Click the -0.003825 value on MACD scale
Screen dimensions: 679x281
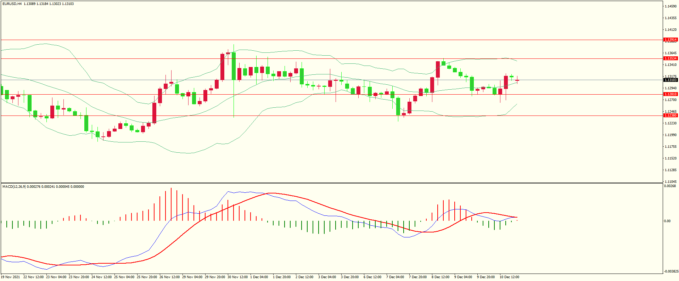pos(670,271)
